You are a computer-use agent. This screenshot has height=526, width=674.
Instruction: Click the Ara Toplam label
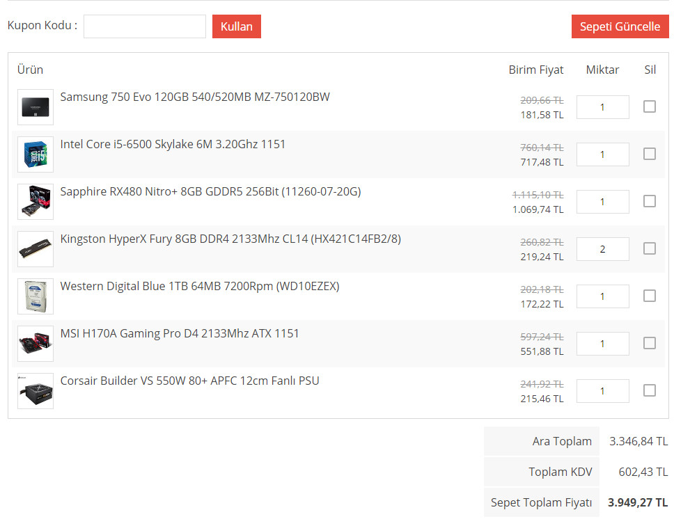(x=562, y=441)
